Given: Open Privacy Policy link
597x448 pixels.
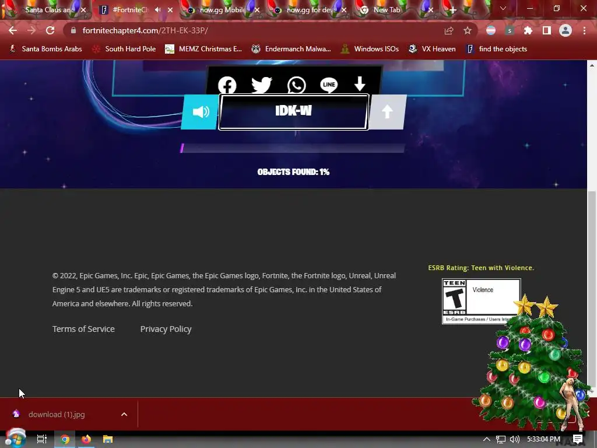Looking at the screenshot, I should [166, 329].
